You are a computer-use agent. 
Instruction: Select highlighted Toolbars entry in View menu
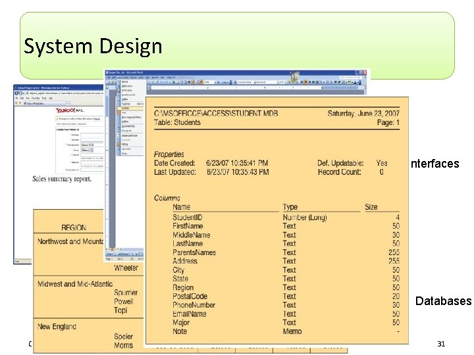pos(130,108)
